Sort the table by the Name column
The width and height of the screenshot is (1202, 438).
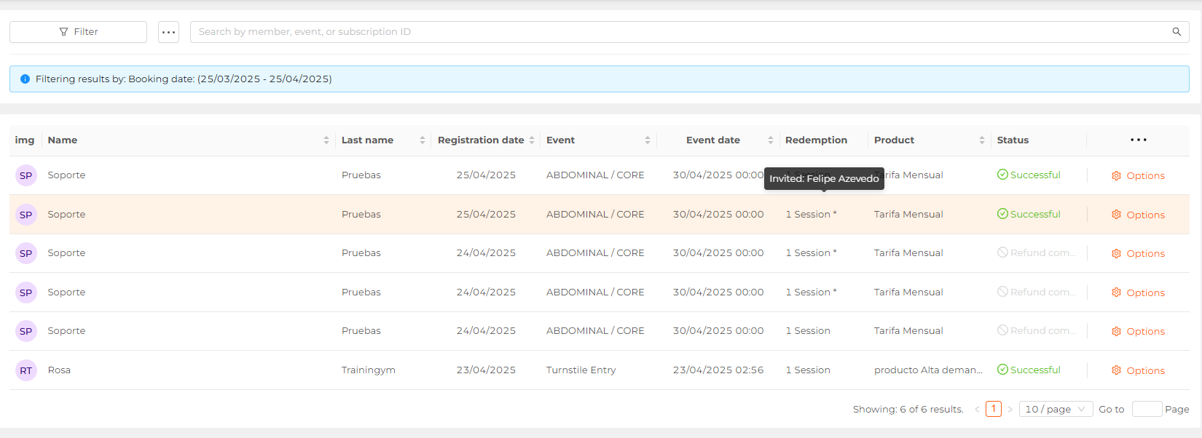point(326,140)
